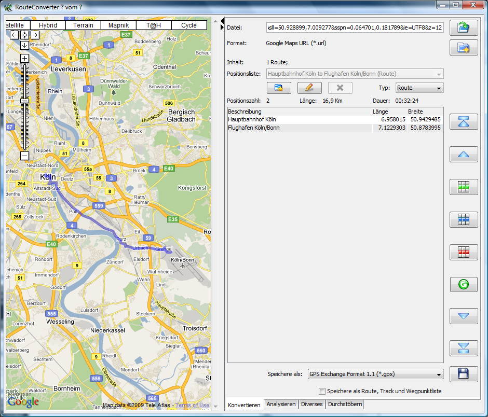The height and width of the screenshot is (417, 488).
Task: Switch to the Konvertieren tab
Action: (x=244, y=405)
